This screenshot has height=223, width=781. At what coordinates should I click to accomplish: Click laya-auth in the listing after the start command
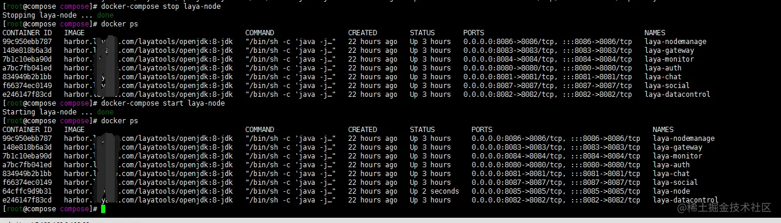(x=671, y=165)
